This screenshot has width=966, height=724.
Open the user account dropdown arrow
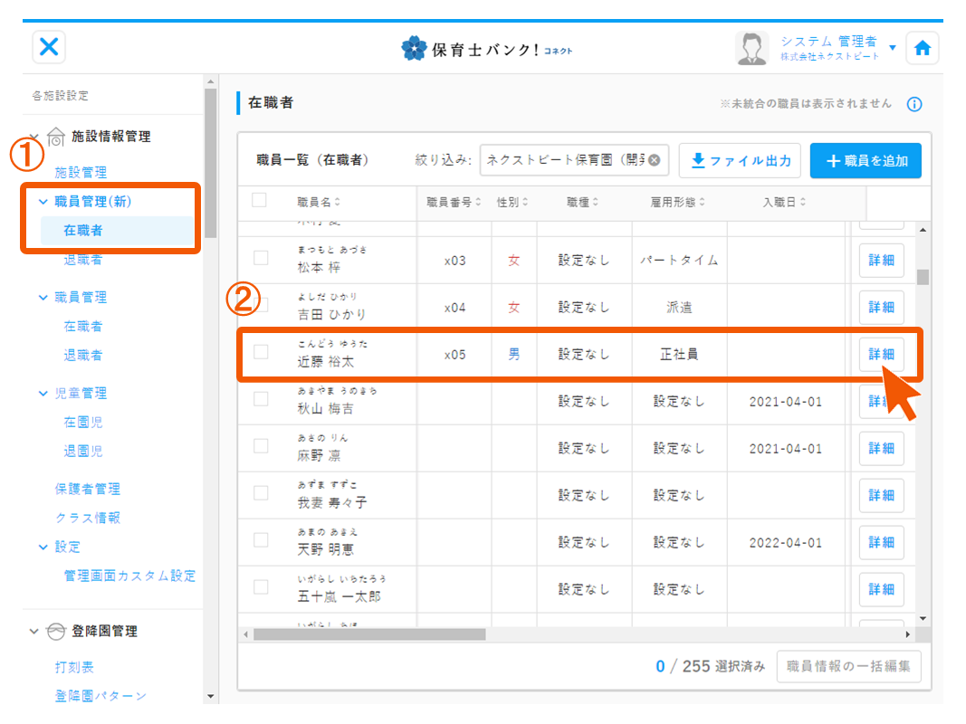point(893,48)
